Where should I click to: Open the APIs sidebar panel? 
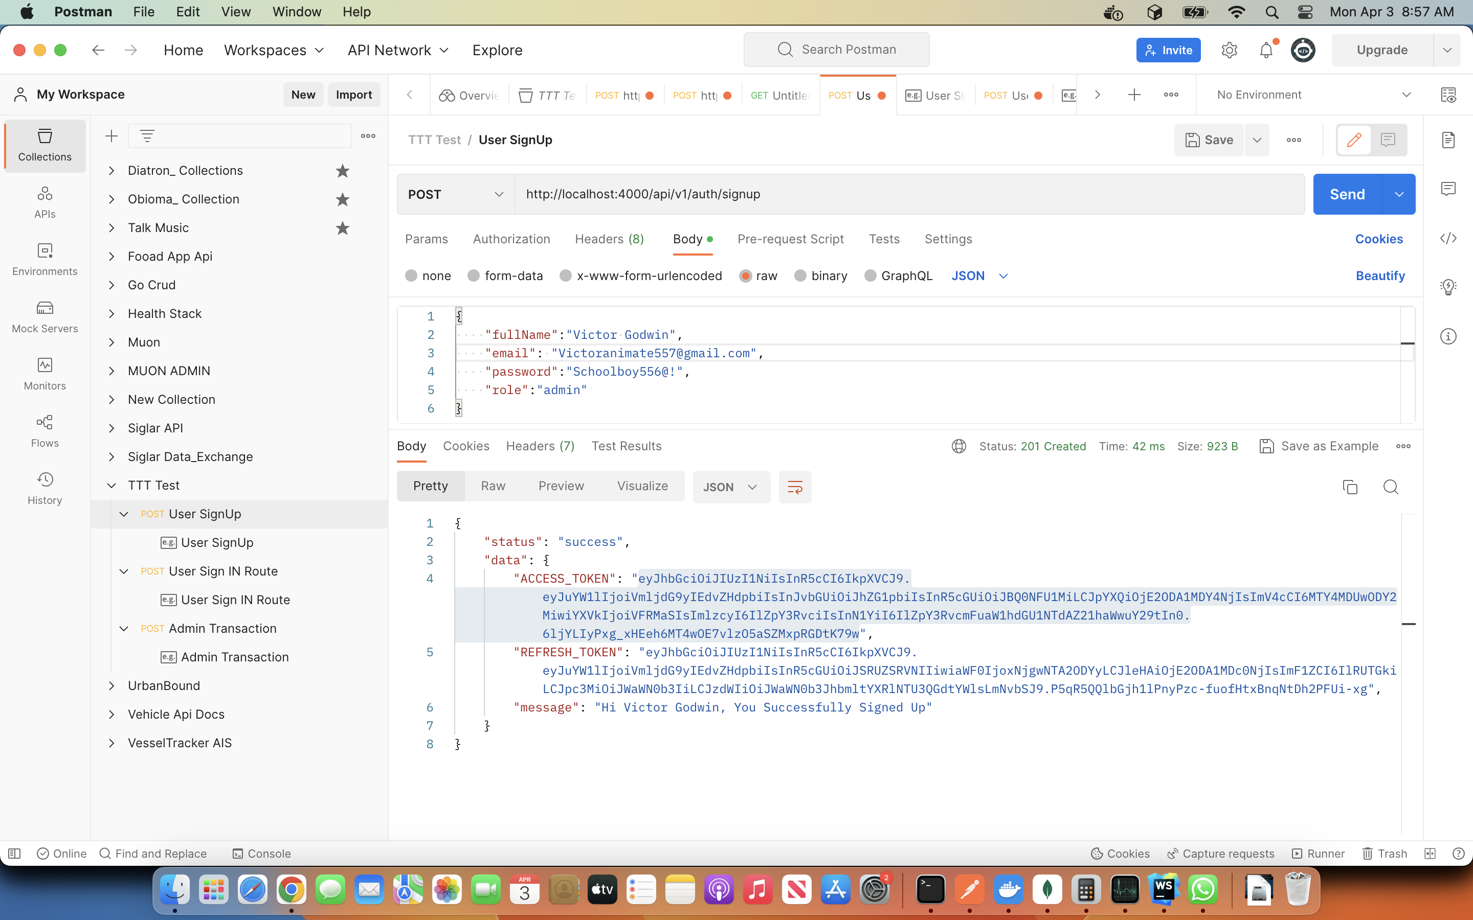tap(44, 202)
